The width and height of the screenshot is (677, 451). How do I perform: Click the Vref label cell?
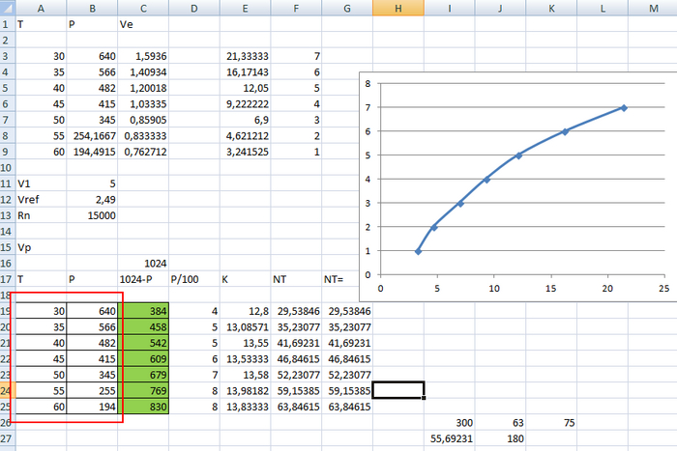41,200
